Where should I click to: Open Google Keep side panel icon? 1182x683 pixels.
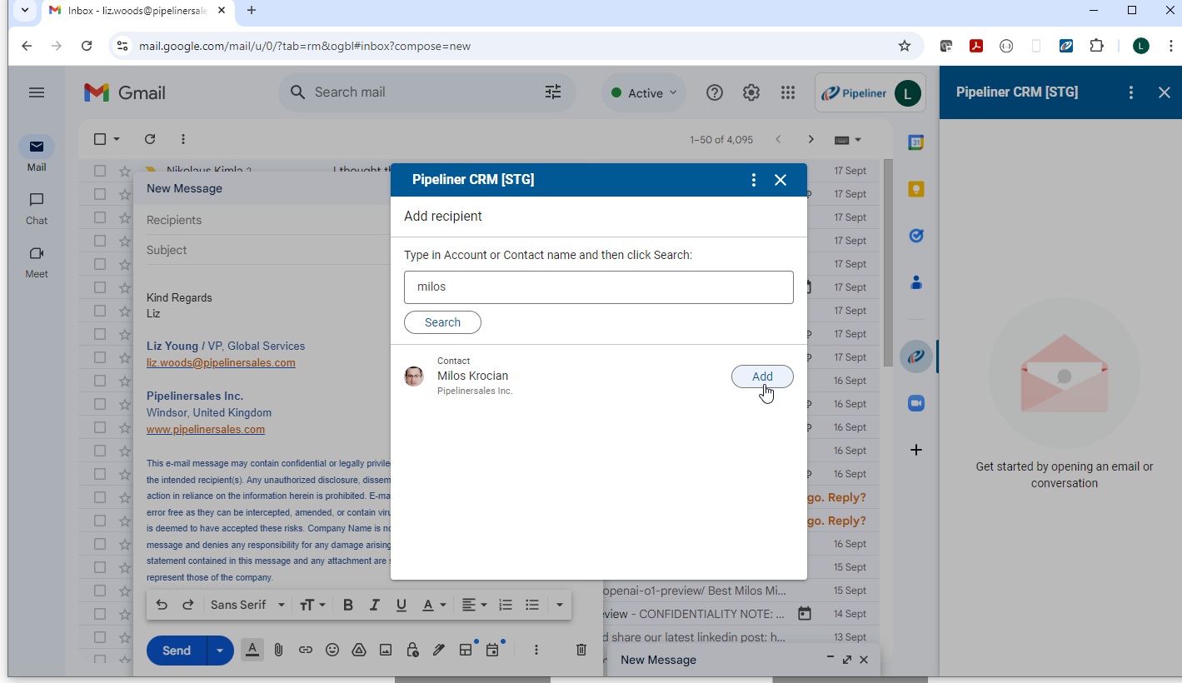coord(915,189)
